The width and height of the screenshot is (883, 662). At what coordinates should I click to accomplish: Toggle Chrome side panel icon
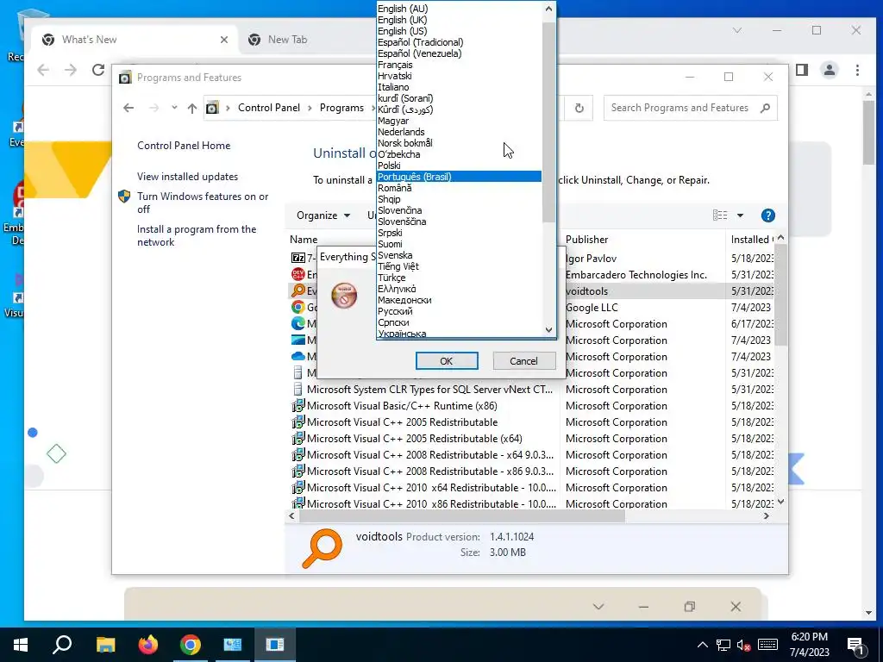coord(802,70)
